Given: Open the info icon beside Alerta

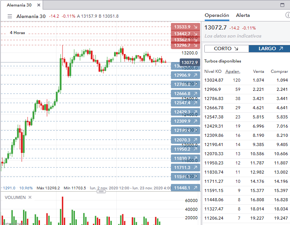Looking at the screenshot, I should (x=288, y=15).
